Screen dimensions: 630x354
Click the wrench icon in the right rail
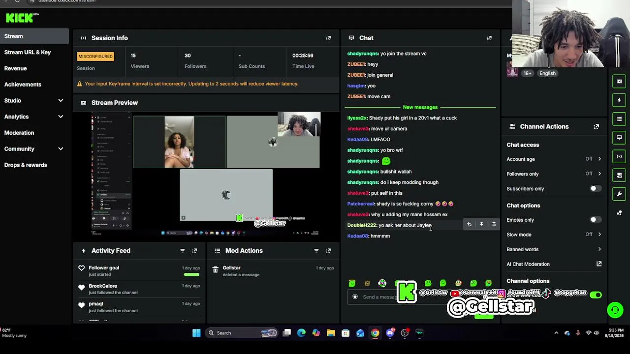(619, 194)
